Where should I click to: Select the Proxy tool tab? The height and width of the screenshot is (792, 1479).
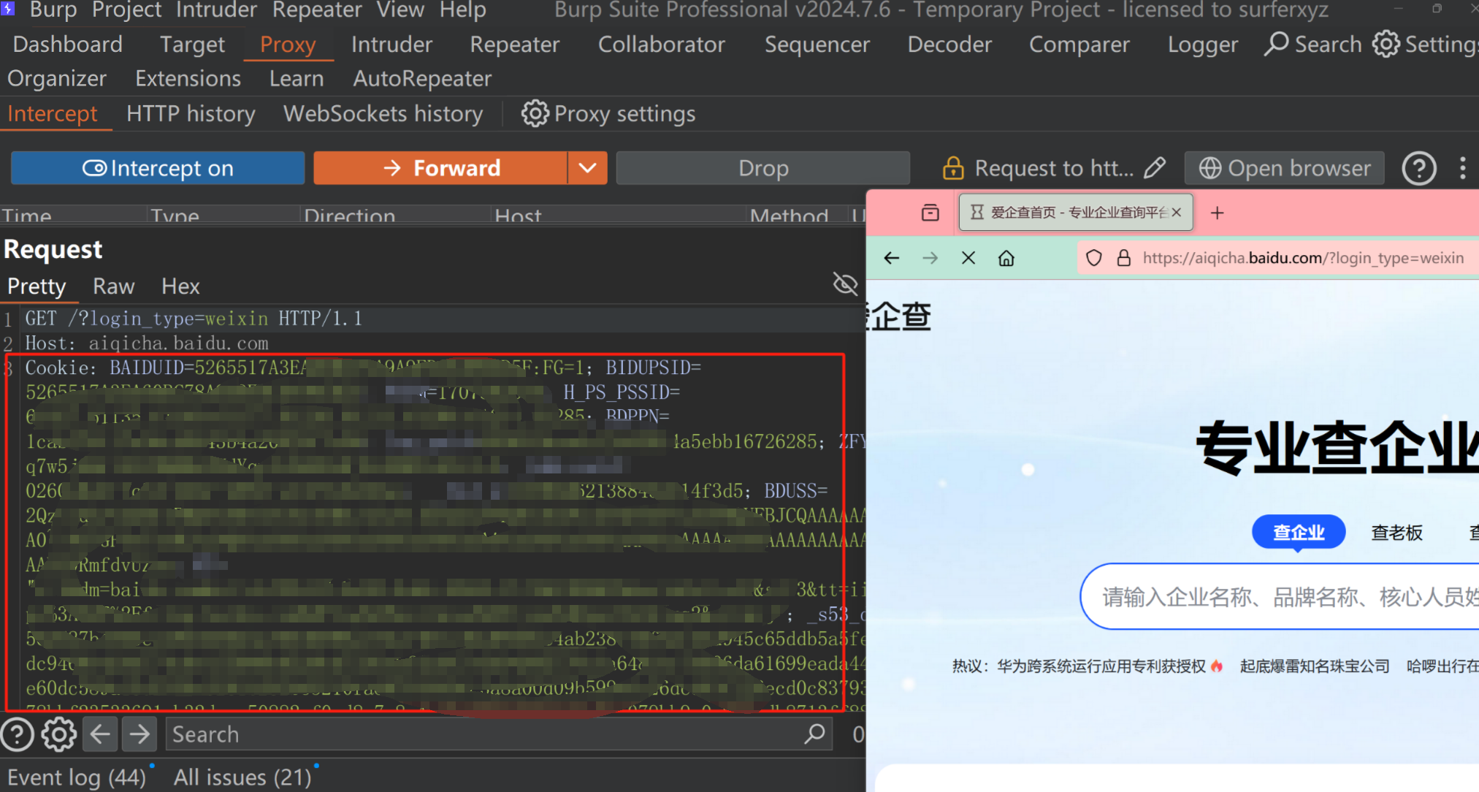(x=288, y=45)
